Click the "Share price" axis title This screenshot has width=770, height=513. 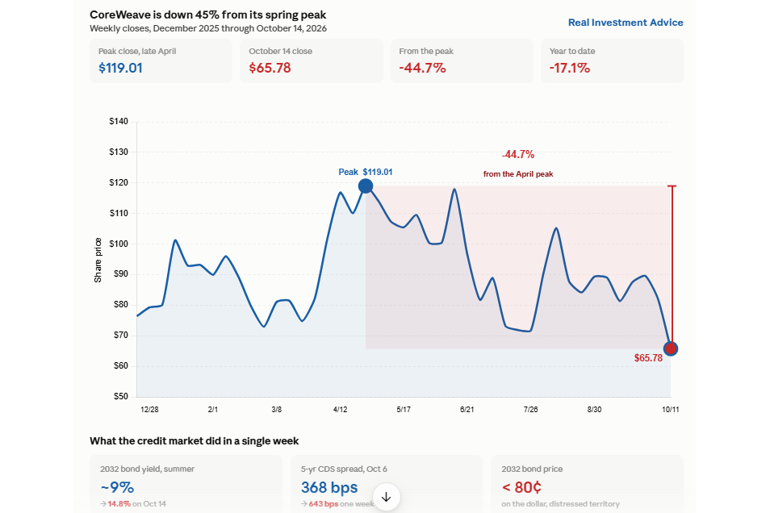pyautogui.click(x=98, y=261)
